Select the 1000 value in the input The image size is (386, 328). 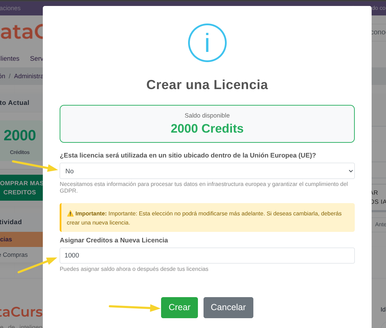[71, 255]
